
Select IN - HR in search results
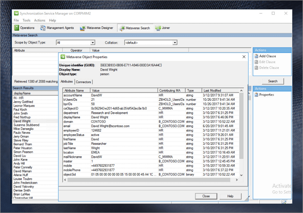[19, 98]
